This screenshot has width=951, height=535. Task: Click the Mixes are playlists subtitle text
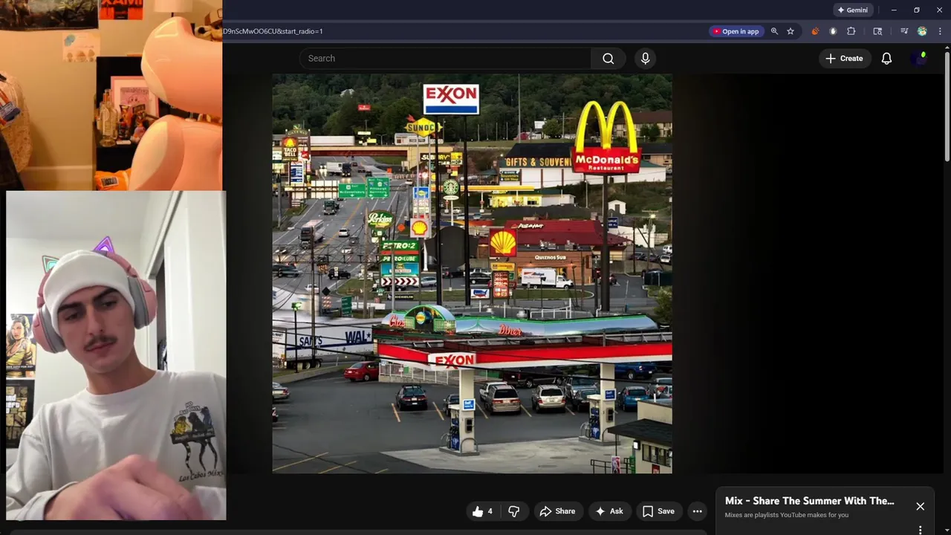(x=787, y=515)
